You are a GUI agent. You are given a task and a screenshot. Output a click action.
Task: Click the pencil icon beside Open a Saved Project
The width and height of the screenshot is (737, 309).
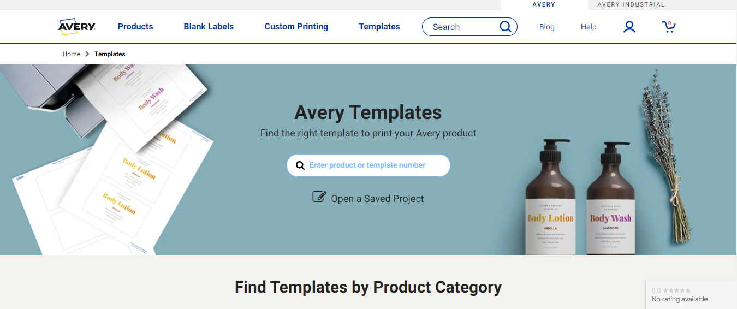(319, 197)
